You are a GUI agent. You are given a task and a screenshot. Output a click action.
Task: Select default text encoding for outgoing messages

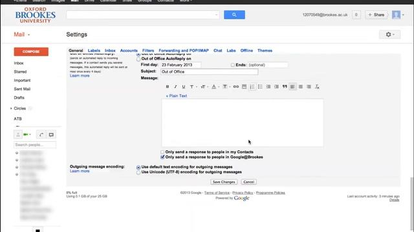point(138,168)
